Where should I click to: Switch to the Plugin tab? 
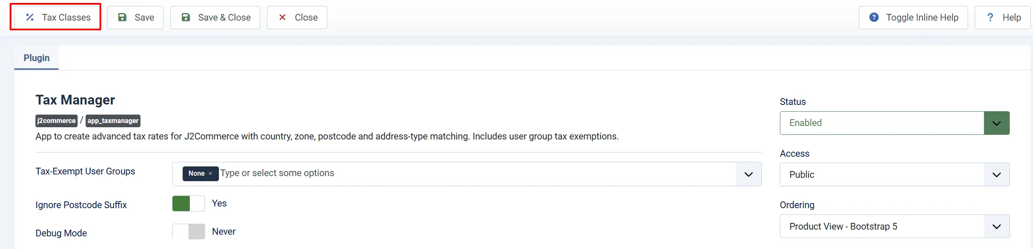37,58
